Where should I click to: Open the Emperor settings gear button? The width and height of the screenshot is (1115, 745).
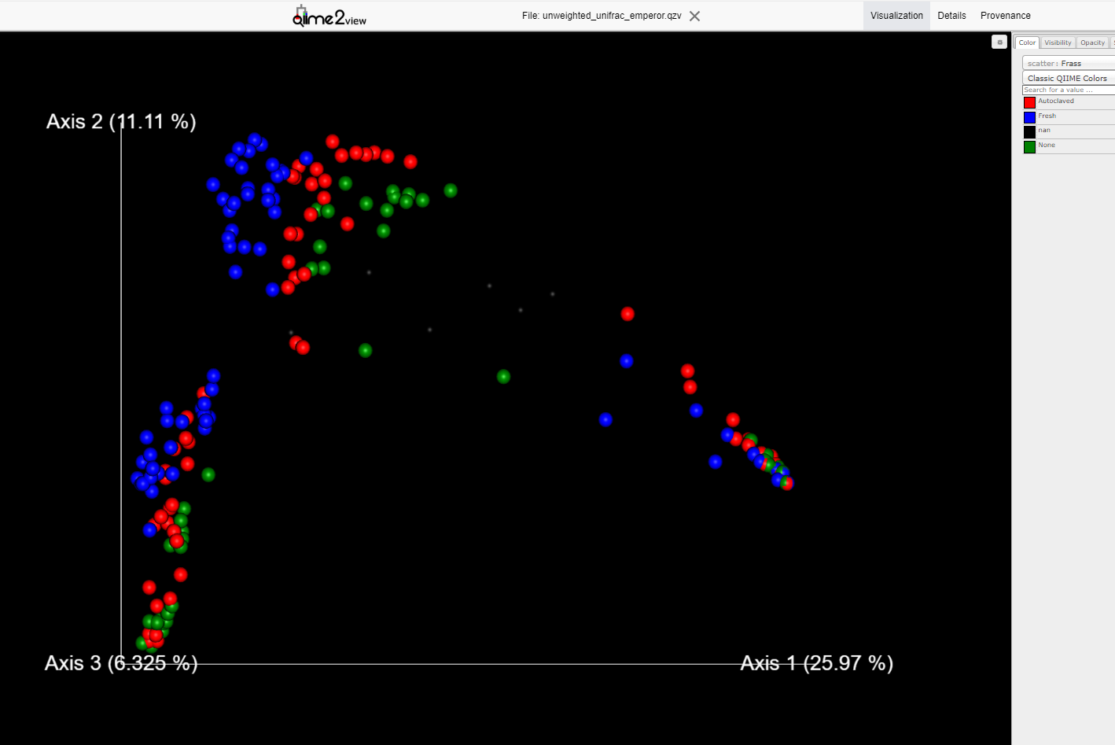[999, 42]
